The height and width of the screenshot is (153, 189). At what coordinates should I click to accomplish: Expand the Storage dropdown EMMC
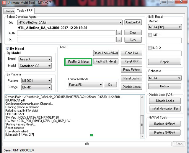click(x=36, y=87)
